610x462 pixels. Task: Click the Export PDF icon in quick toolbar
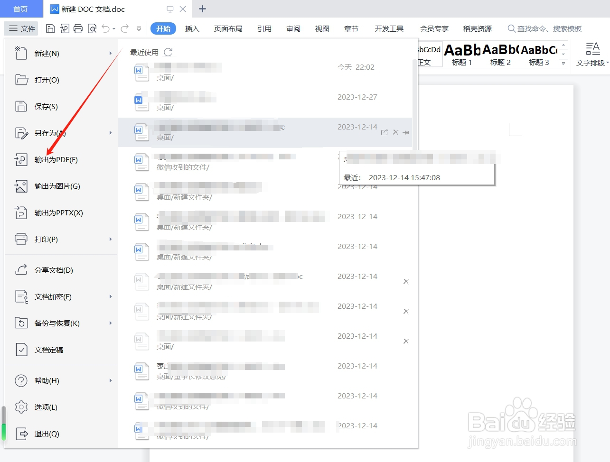[65, 28]
